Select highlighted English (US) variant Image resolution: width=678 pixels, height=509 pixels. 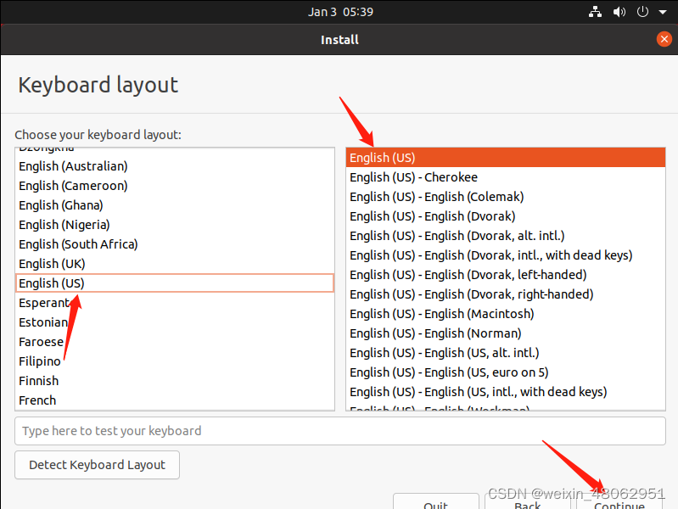(x=382, y=158)
